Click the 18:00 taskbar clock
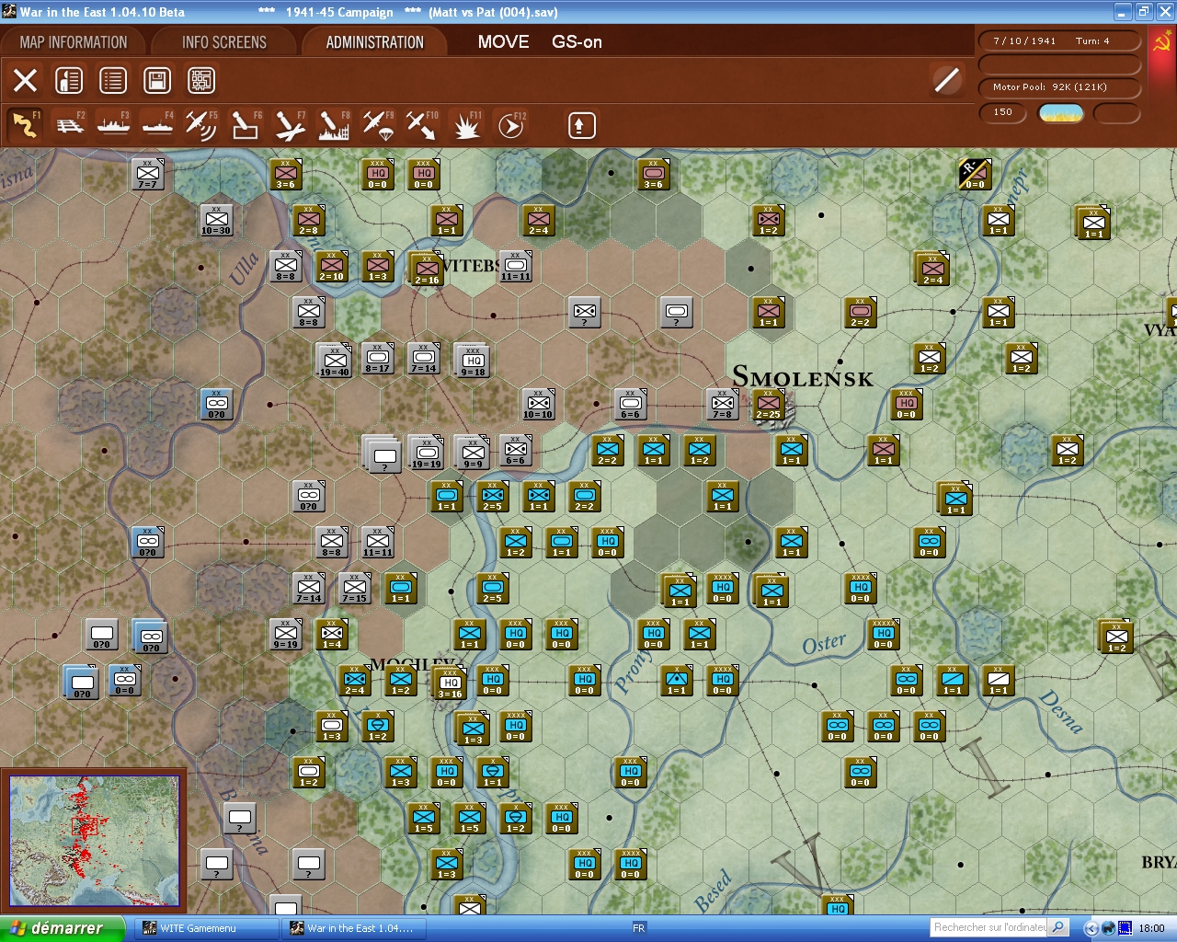 tap(1151, 928)
